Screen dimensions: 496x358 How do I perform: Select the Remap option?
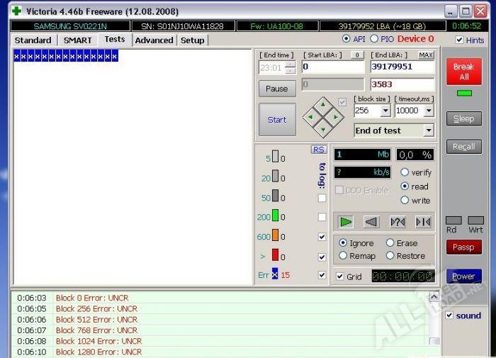(344, 256)
